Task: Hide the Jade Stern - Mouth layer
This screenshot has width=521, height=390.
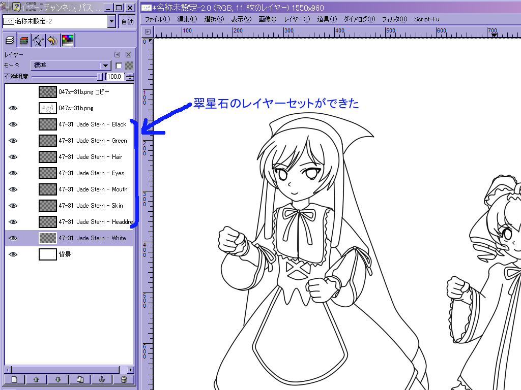Action: coord(13,189)
